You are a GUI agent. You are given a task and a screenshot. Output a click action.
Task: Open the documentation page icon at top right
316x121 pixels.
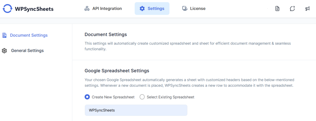point(277,9)
